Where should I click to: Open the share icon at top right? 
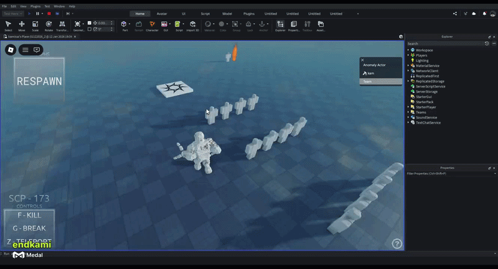tap(455, 14)
